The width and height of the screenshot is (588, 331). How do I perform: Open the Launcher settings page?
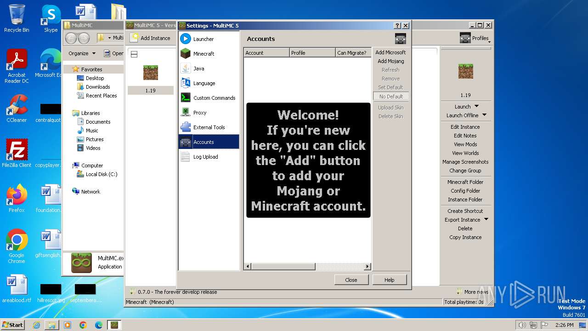(x=209, y=39)
